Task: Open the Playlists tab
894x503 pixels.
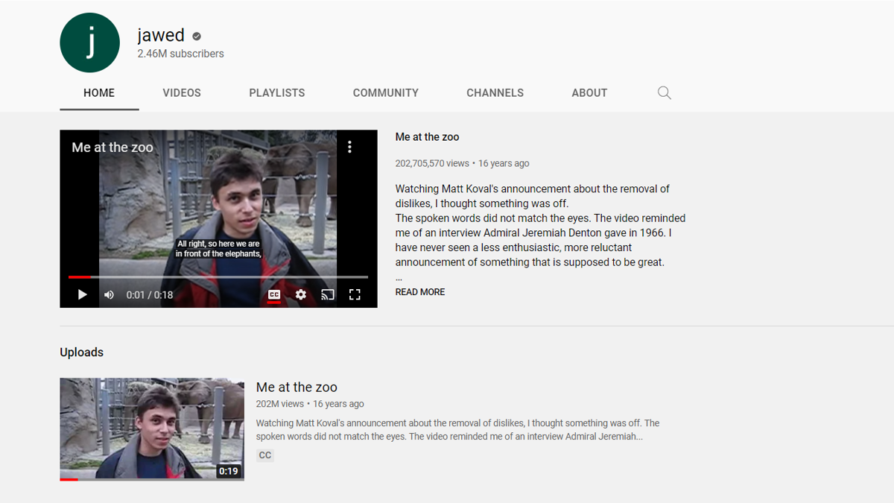Action: 277,93
